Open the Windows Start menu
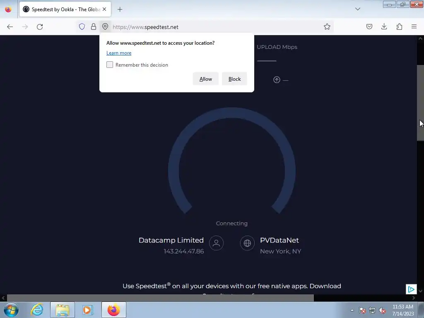 point(11,310)
